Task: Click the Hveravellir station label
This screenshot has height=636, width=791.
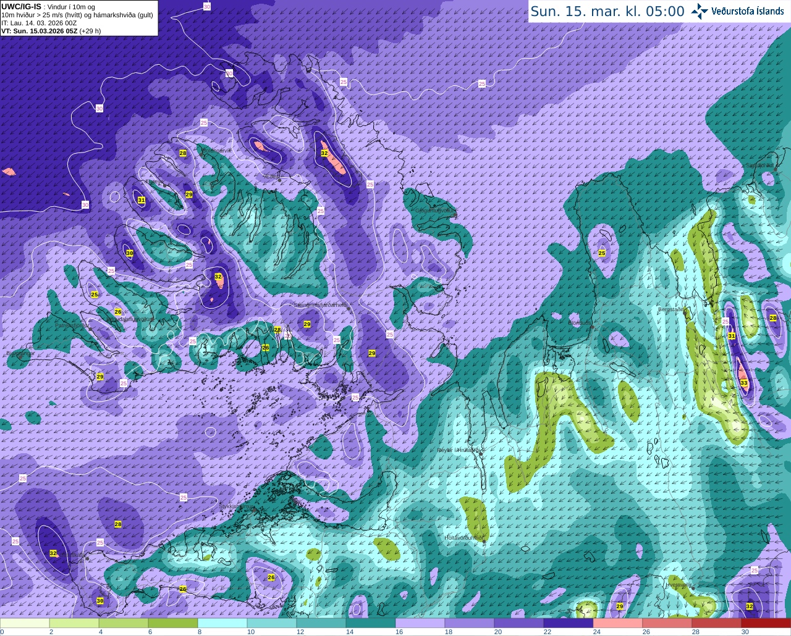Action: (x=679, y=584)
